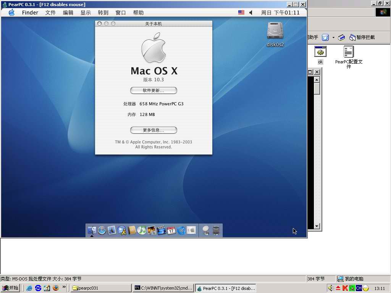
Task: Open System Preferences from the dock
Action: pyautogui.click(x=191, y=230)
